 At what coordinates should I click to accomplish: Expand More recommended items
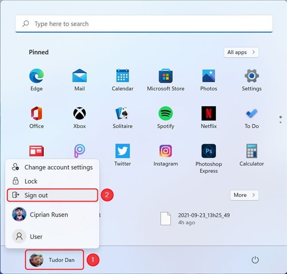point(244,195)
